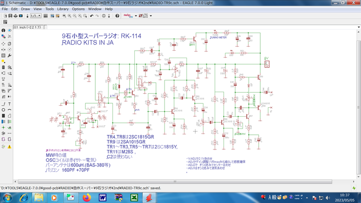Click the ERC warning triangle icon
Screen dimensions: 361x203
(10, 146)
